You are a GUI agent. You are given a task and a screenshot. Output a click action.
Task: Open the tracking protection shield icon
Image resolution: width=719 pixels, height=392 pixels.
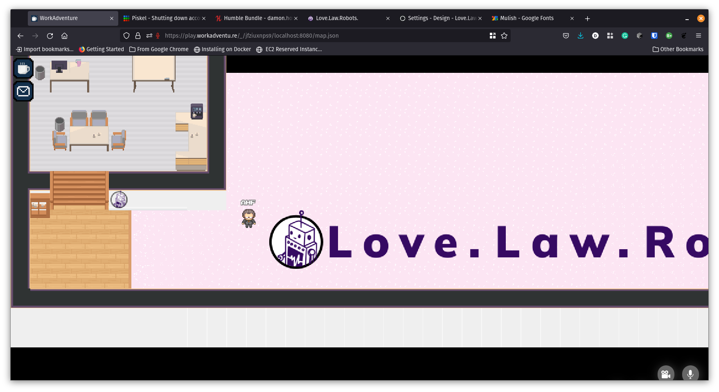click(126, 36)
